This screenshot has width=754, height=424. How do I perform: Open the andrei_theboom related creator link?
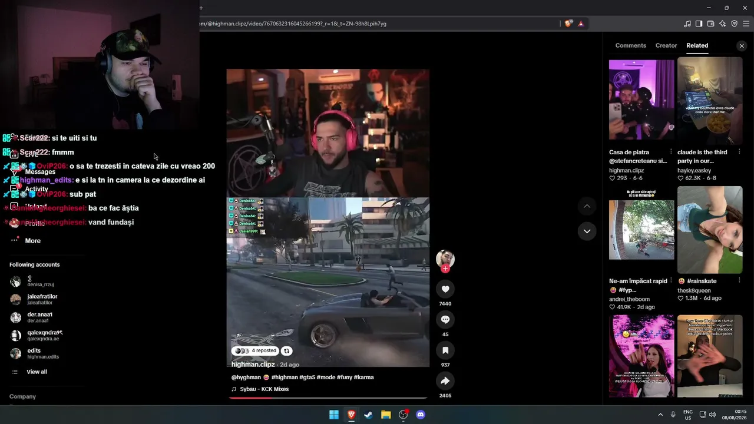coord(629,299)
